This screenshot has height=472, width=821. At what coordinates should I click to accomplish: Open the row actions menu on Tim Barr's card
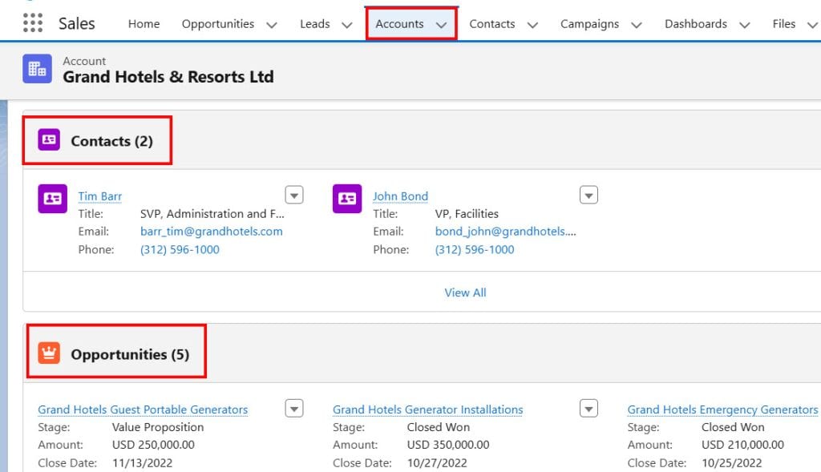tap(294, 195)
